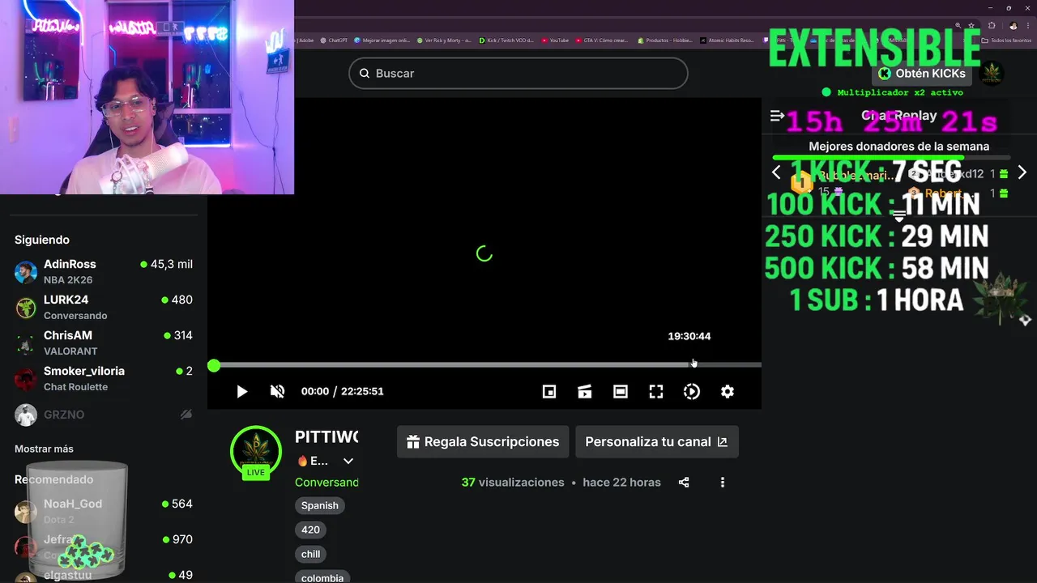Select the chill tag
The image size is (1037, 583).
[x=311, y=554]
